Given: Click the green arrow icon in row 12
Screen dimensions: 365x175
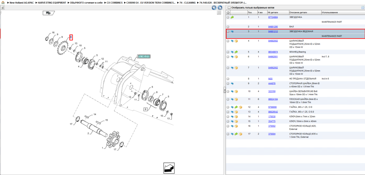Looking at the screenshot, I should [236, 107].
